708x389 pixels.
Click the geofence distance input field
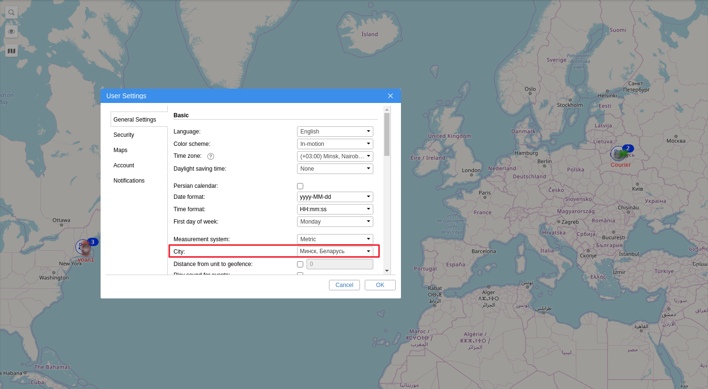[x=339, y=264]
